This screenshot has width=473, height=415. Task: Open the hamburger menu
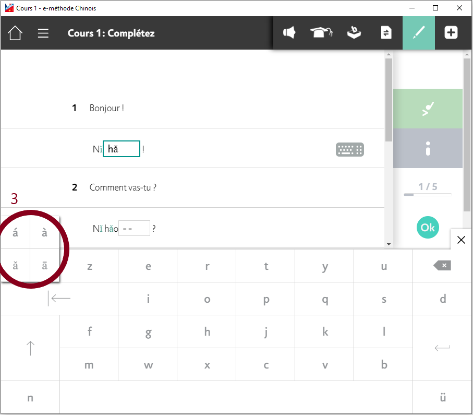pos(43,33)
